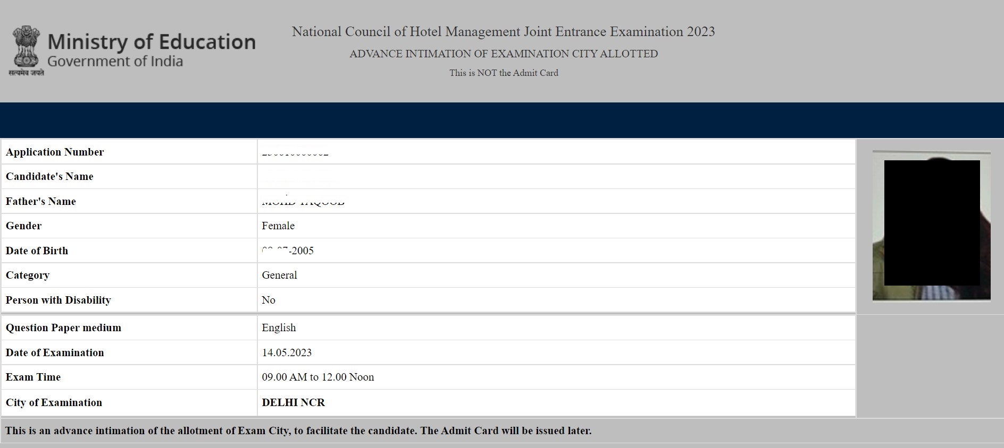Viewport: 1004px width, 448px height.
Task: Select the Application Number label
Action: [55, 152]
